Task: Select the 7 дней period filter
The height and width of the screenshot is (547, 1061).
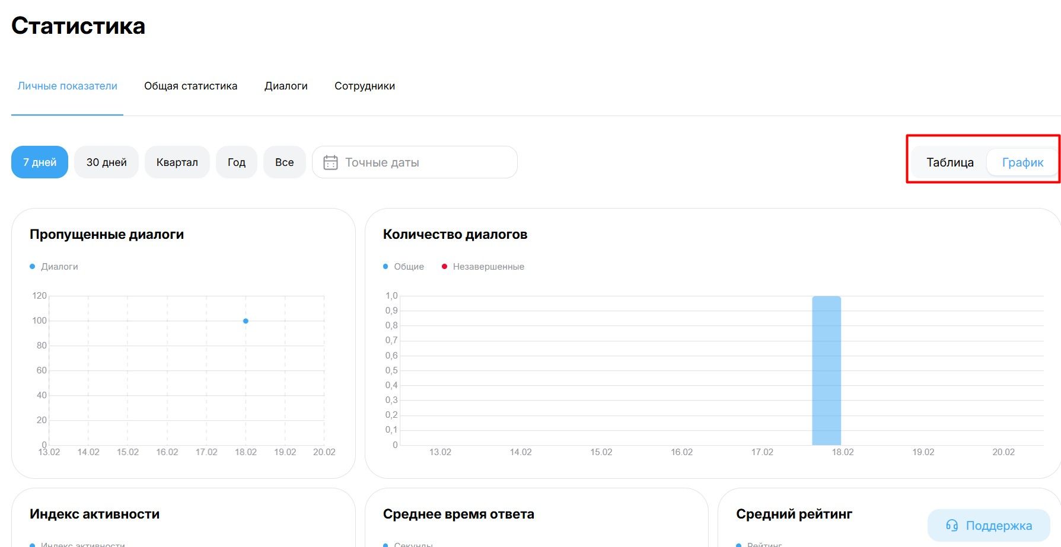Action: point(40,162)
